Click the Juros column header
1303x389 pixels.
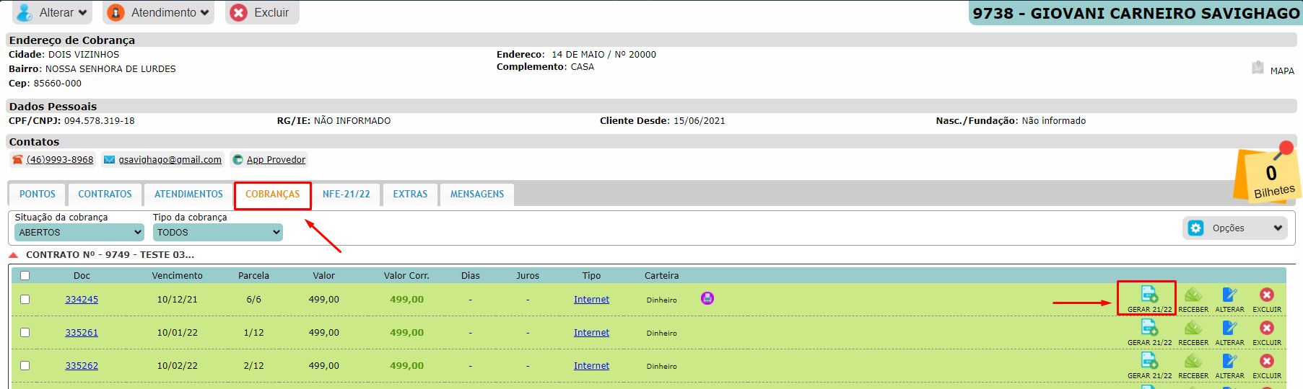click(x=528, y=275)
